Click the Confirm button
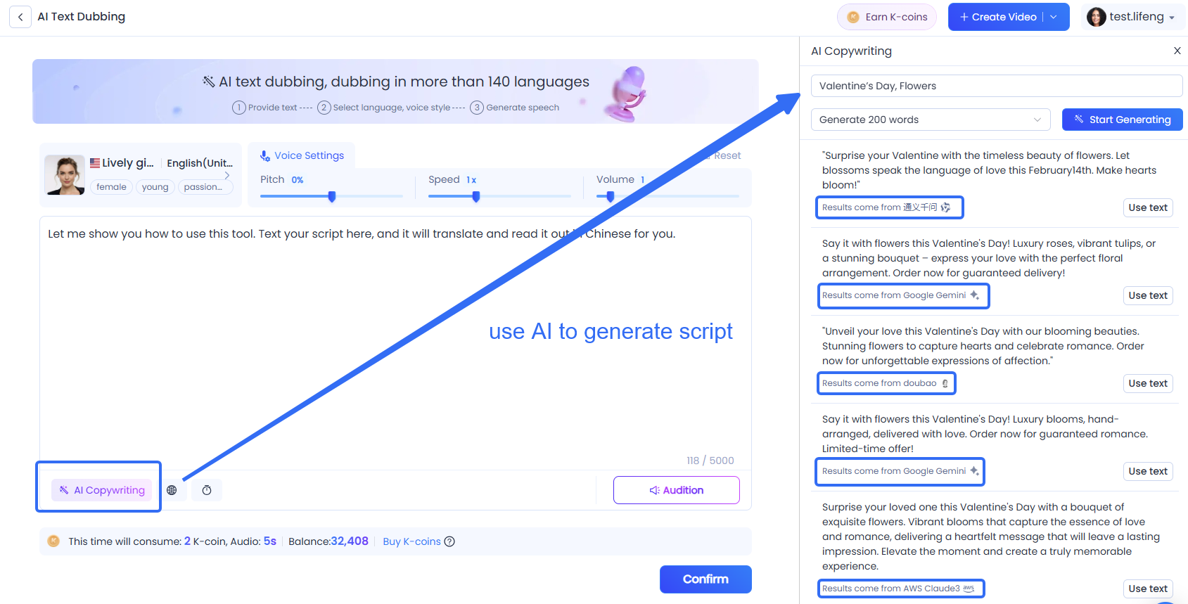Screen dimensions: 1188x604 point(705,579)
